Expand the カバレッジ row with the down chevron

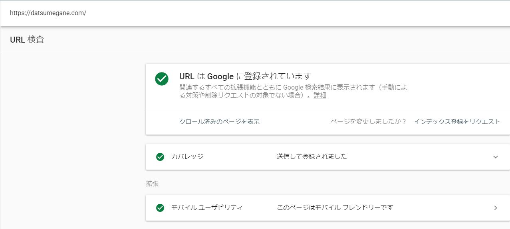(x=496, y=157)
